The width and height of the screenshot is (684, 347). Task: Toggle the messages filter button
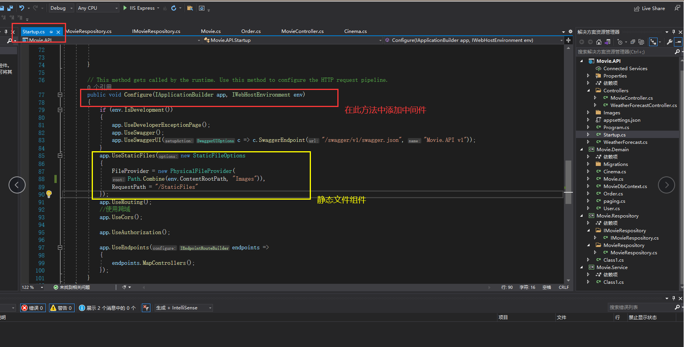click(108, 308)
